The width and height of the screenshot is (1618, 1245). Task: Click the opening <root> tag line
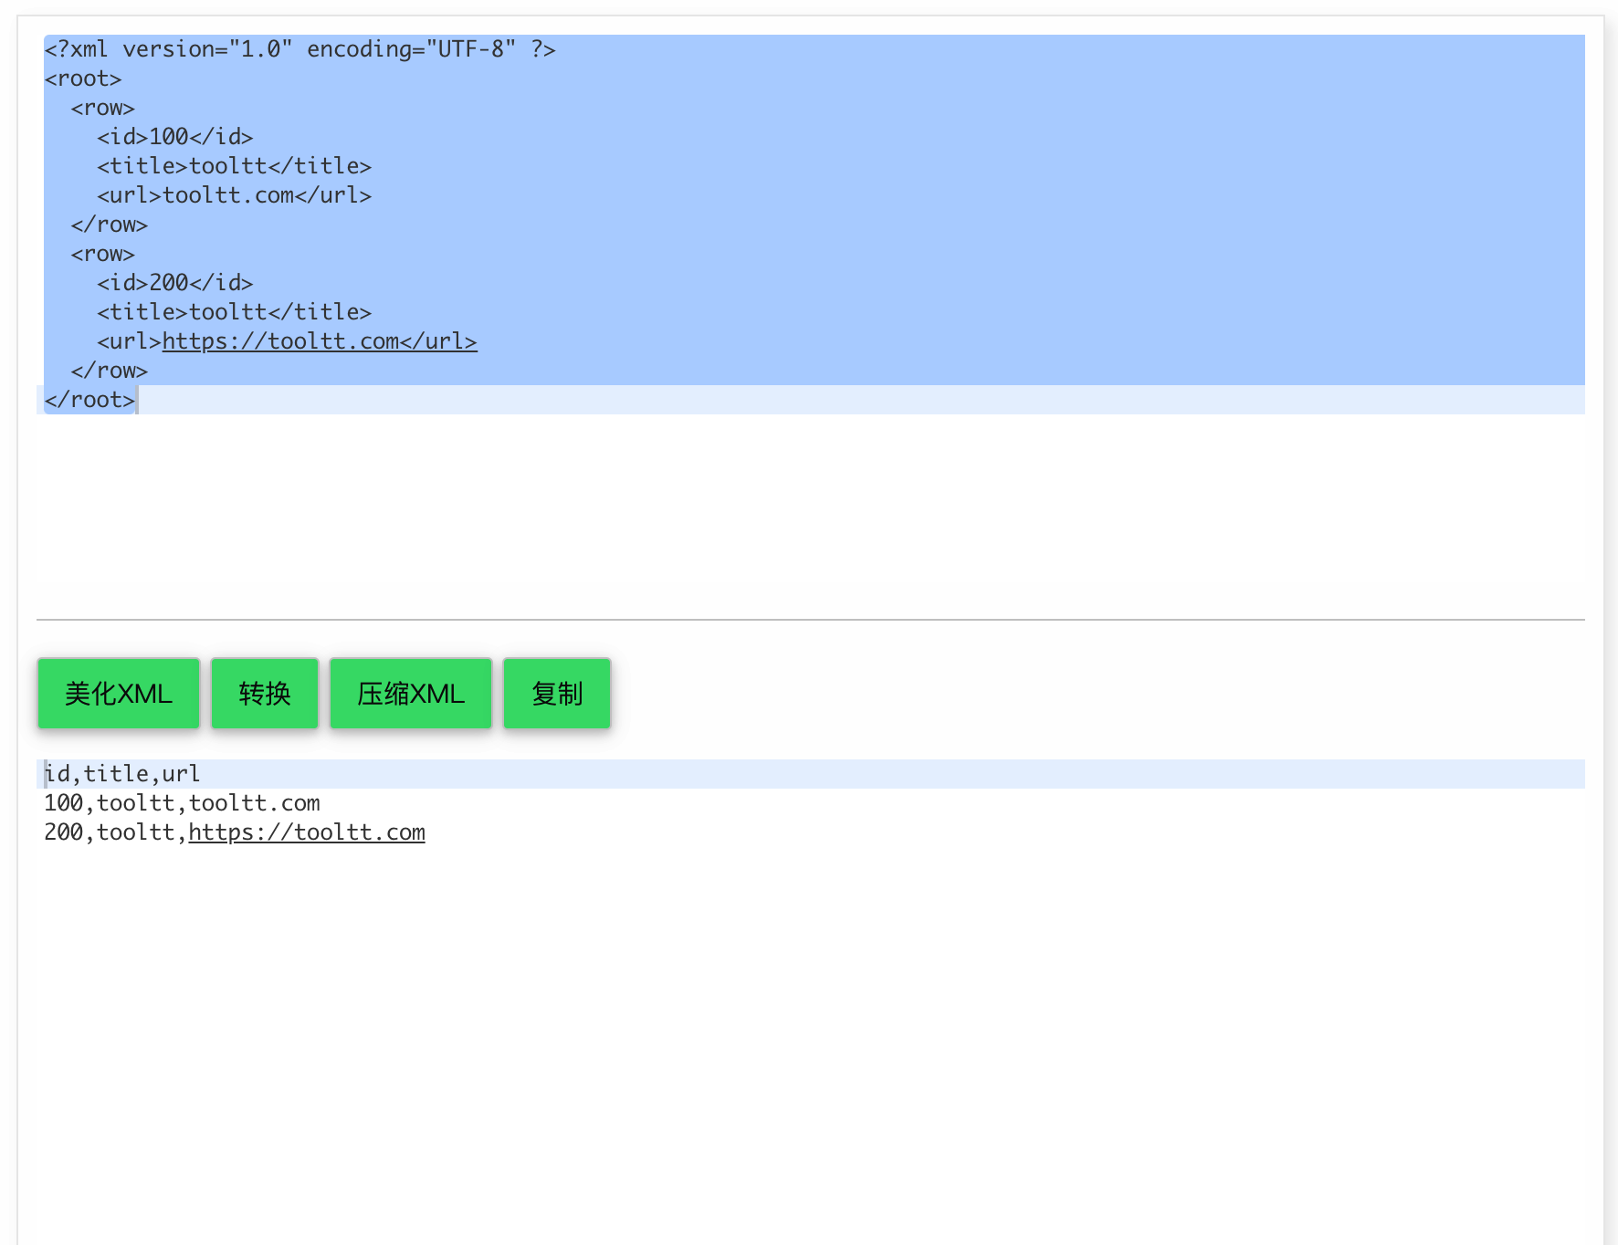(x=83, y=78)
